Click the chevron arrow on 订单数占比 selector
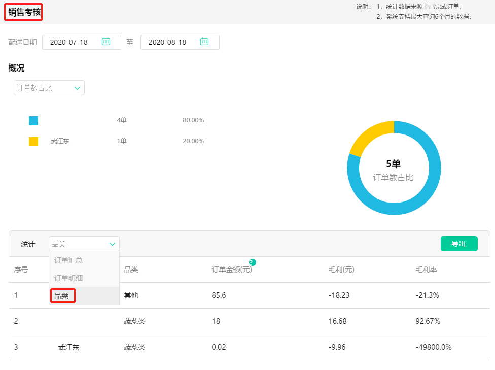The image size is (495, 370). (77, 88)
